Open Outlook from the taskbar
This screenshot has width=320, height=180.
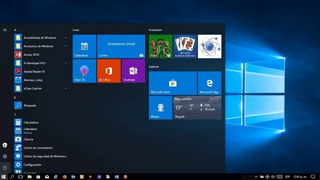(x=73, y=177)
